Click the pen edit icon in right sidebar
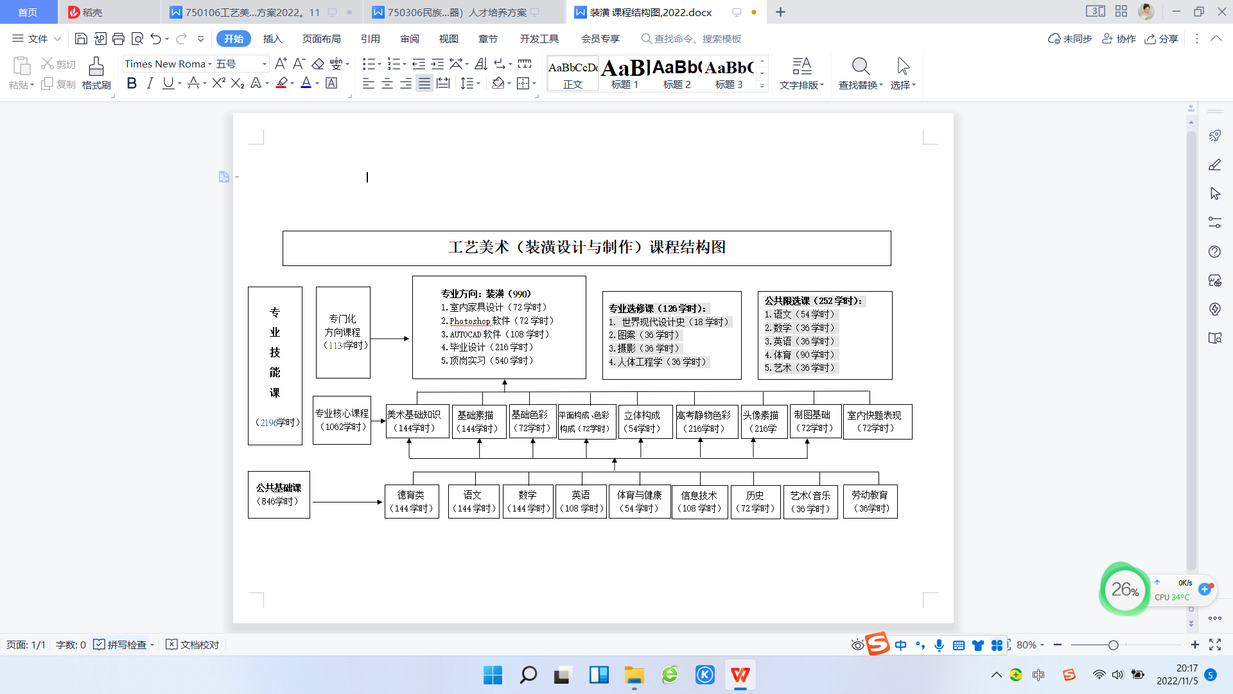The width and height of the screenshot is (1233, 694). pyautogui.click(x=1215, y=165)
